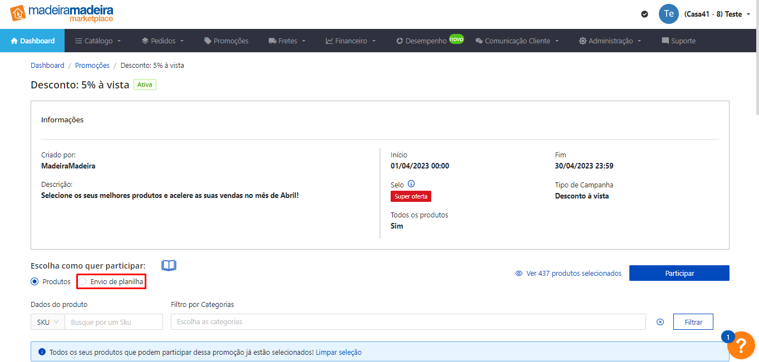Expand the Fretes menu
The height and width of the screenshot is (362, 759).
(x=287, y=41)
